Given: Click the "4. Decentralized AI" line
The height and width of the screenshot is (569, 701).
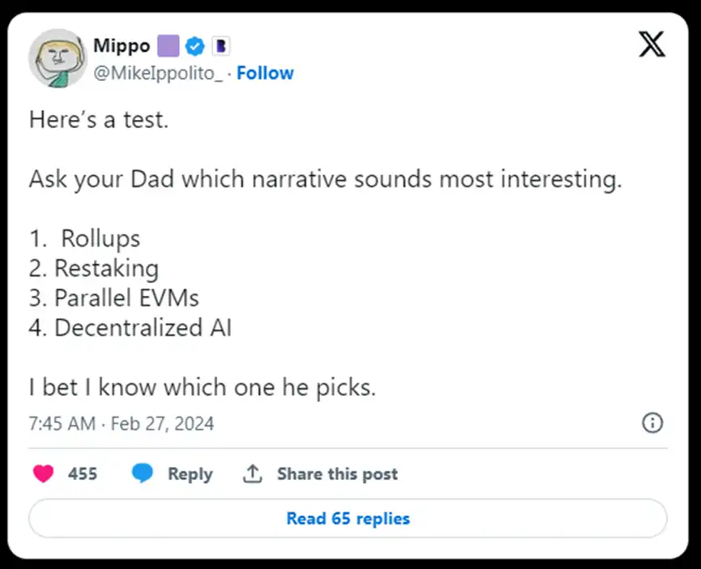Looking at the screenshot, I should pyautogui.click(x=130, y=328).
